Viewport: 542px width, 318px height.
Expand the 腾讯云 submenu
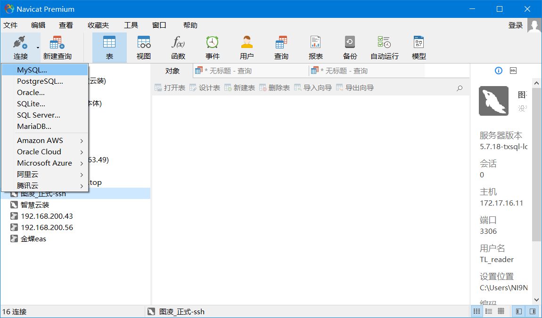click(45, 186)
